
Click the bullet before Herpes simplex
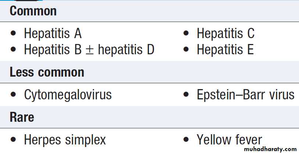14,140
